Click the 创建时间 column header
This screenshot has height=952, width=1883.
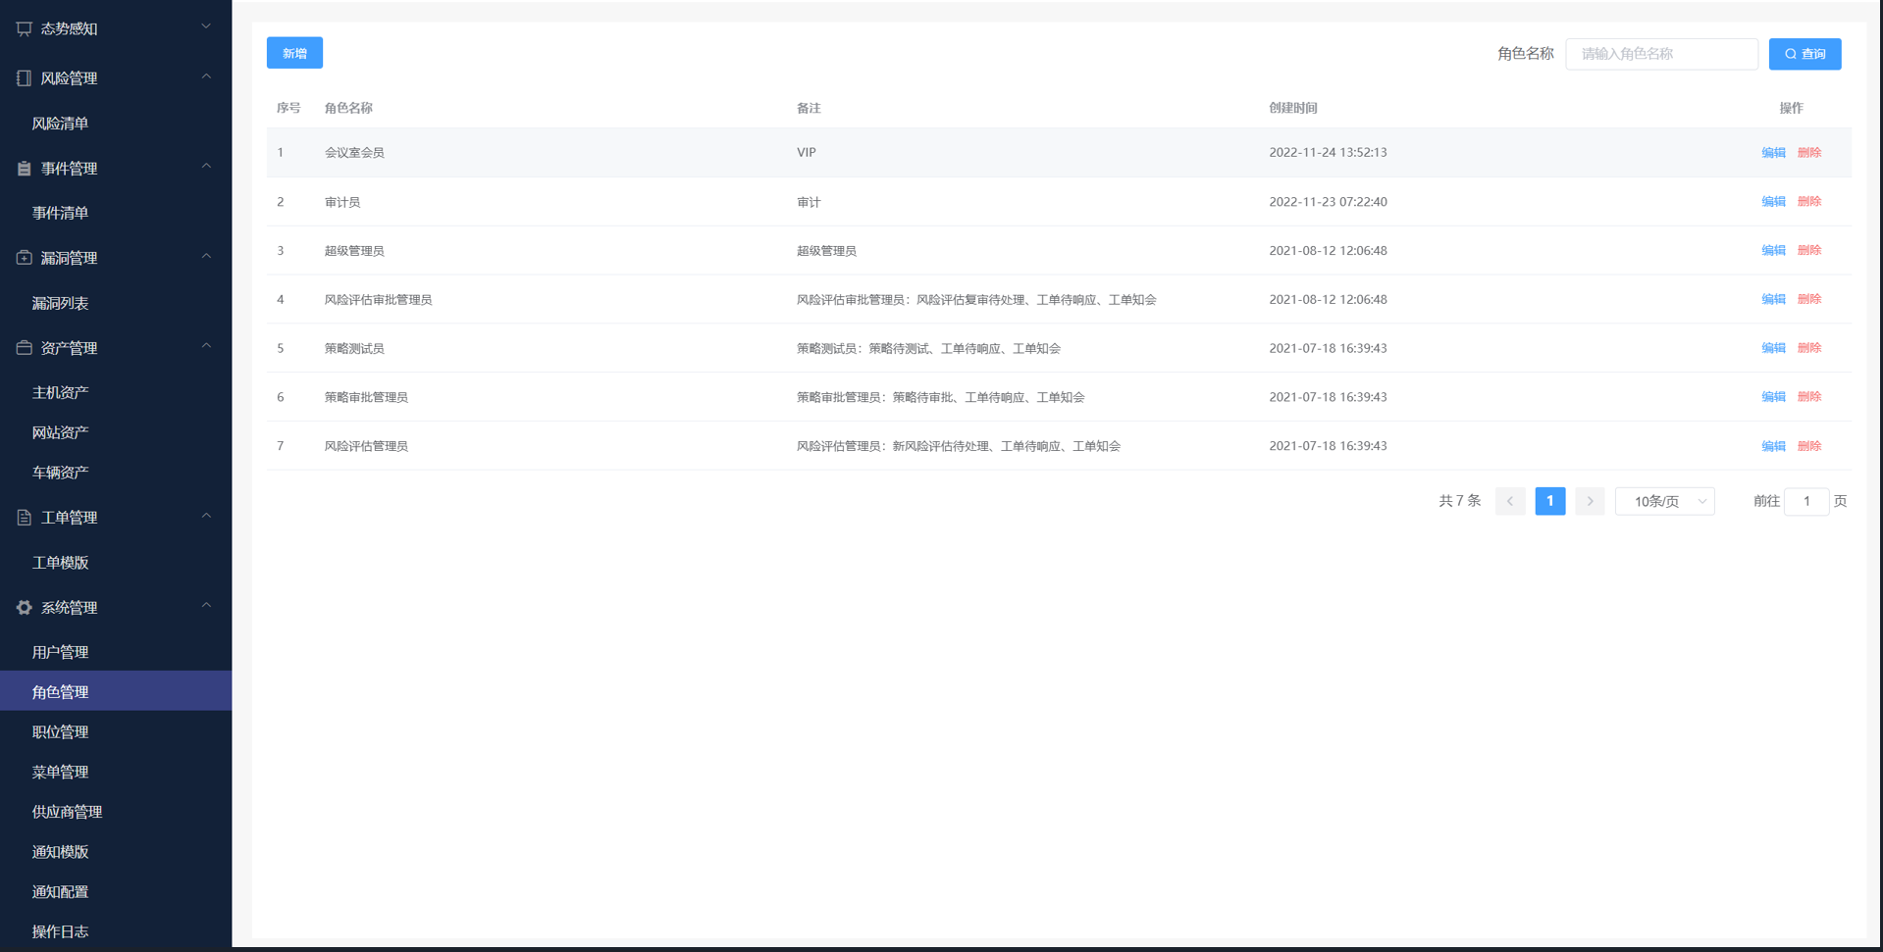pos(1293,108)
